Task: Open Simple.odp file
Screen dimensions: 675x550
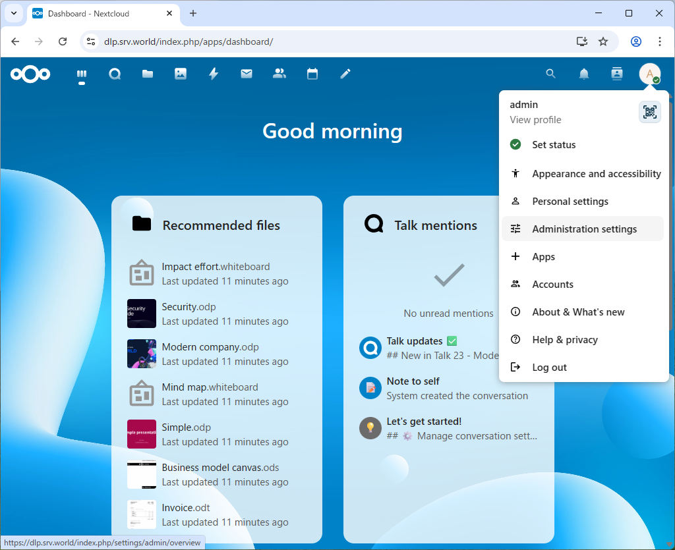Action: [x=216, y=434]
